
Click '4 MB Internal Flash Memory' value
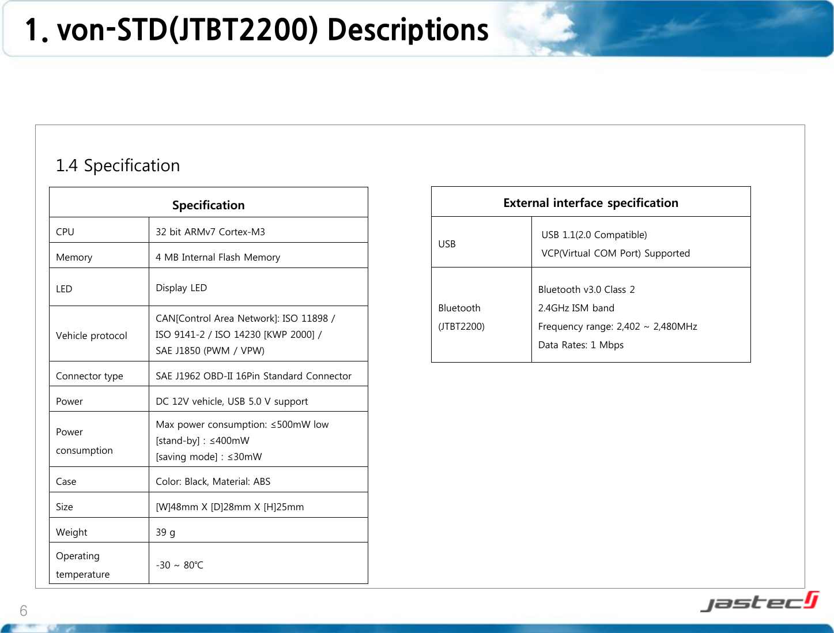[x=218, y=257]
